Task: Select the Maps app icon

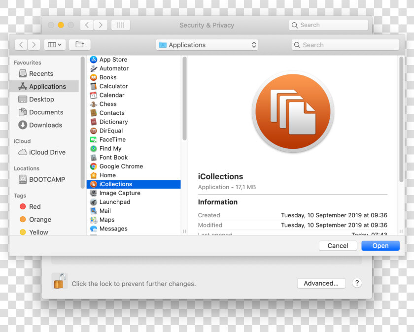Action: tap(94, 220)
